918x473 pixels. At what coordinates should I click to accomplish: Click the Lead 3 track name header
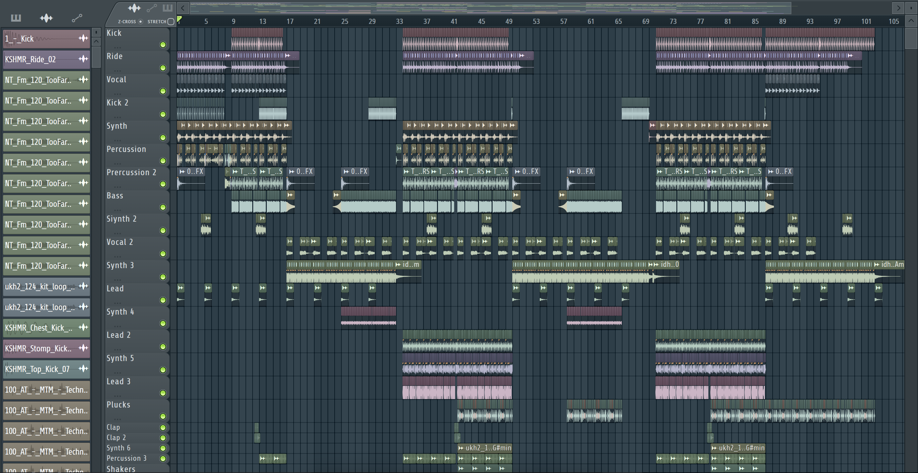click(x=137, y=387)
